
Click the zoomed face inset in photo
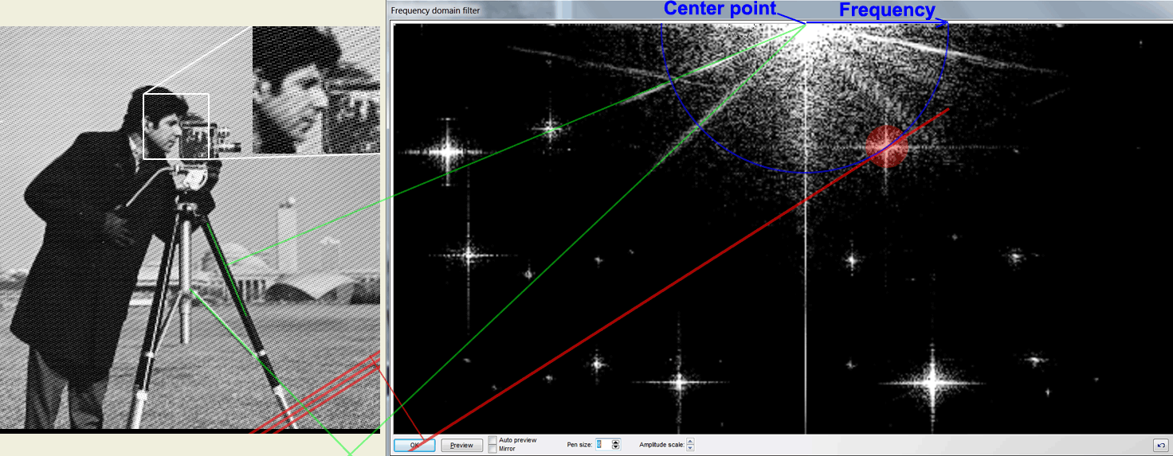click(x=316, y=89)
